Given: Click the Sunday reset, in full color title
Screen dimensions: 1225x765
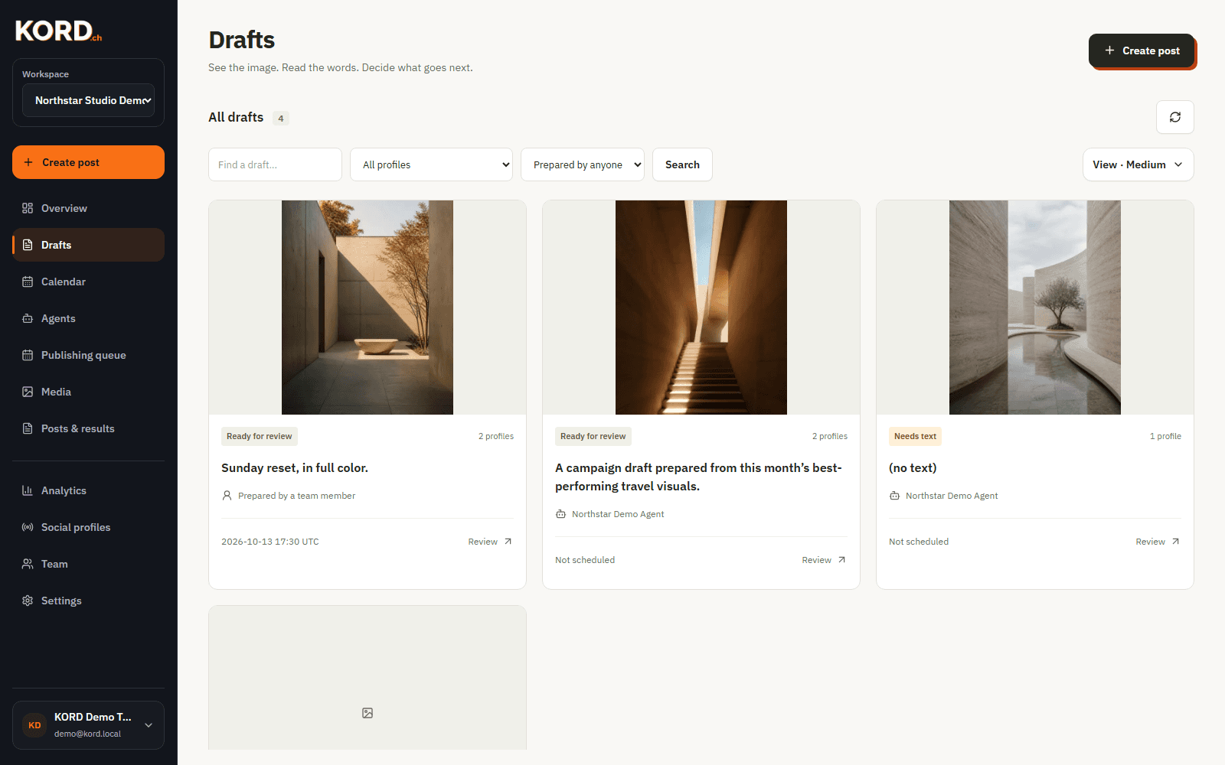Looking at the screenshot, I should [x=295, y=467].
